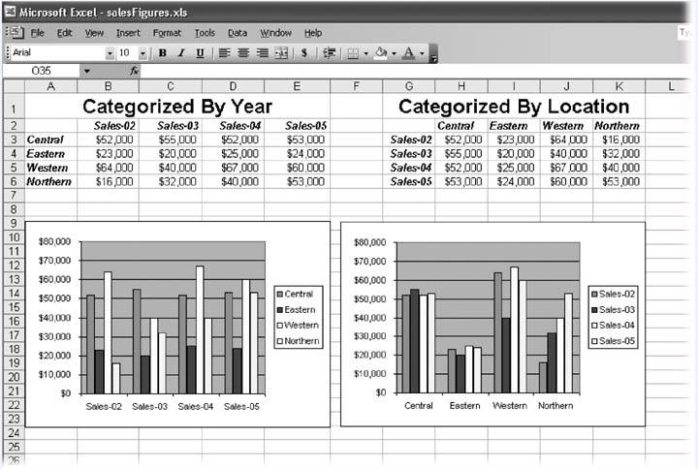Select row 1 header
Screen dimensions: 698x469
[14, 107]
